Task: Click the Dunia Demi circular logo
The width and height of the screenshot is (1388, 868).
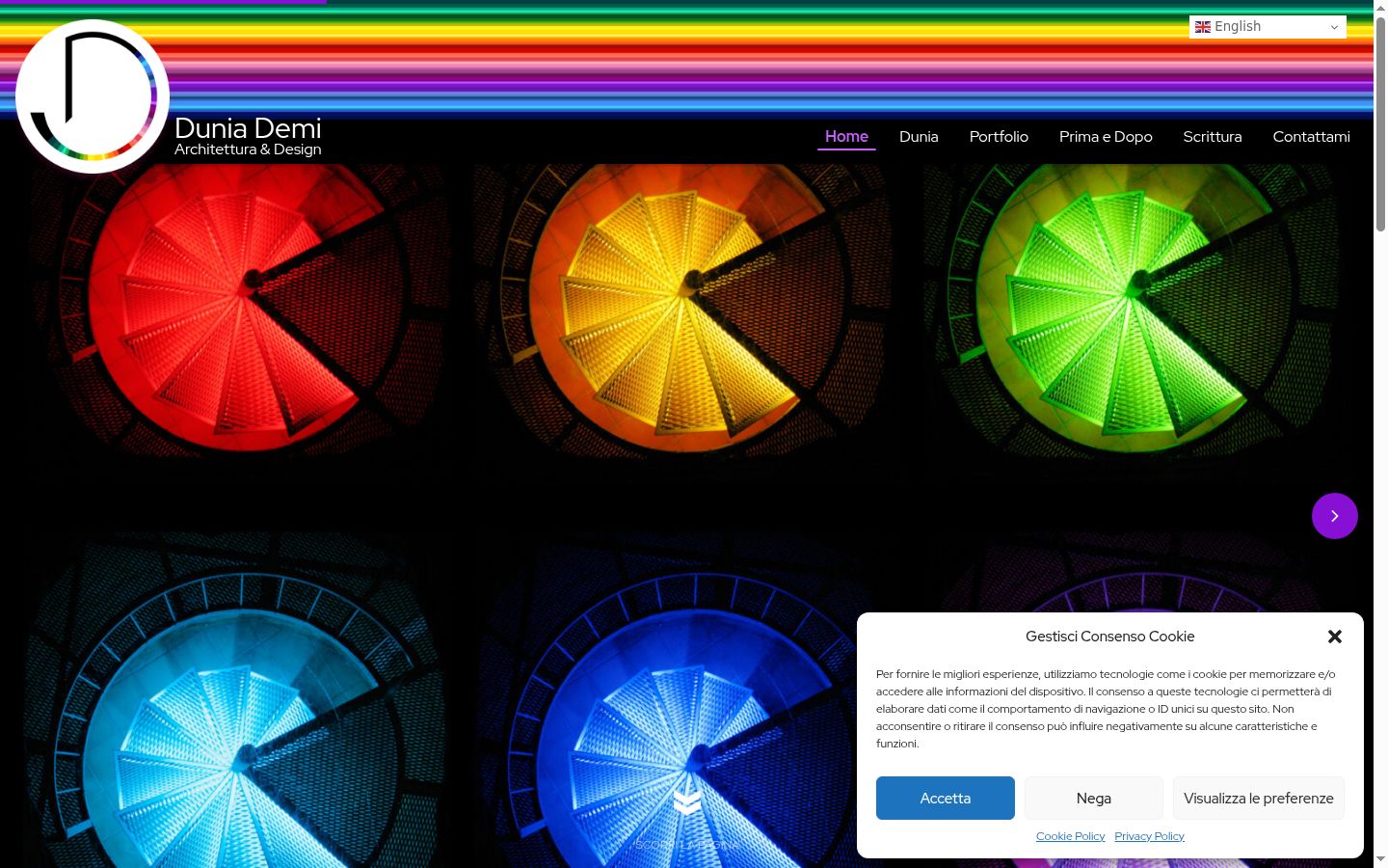Action: pyautogui.click(x=93, y=96)
